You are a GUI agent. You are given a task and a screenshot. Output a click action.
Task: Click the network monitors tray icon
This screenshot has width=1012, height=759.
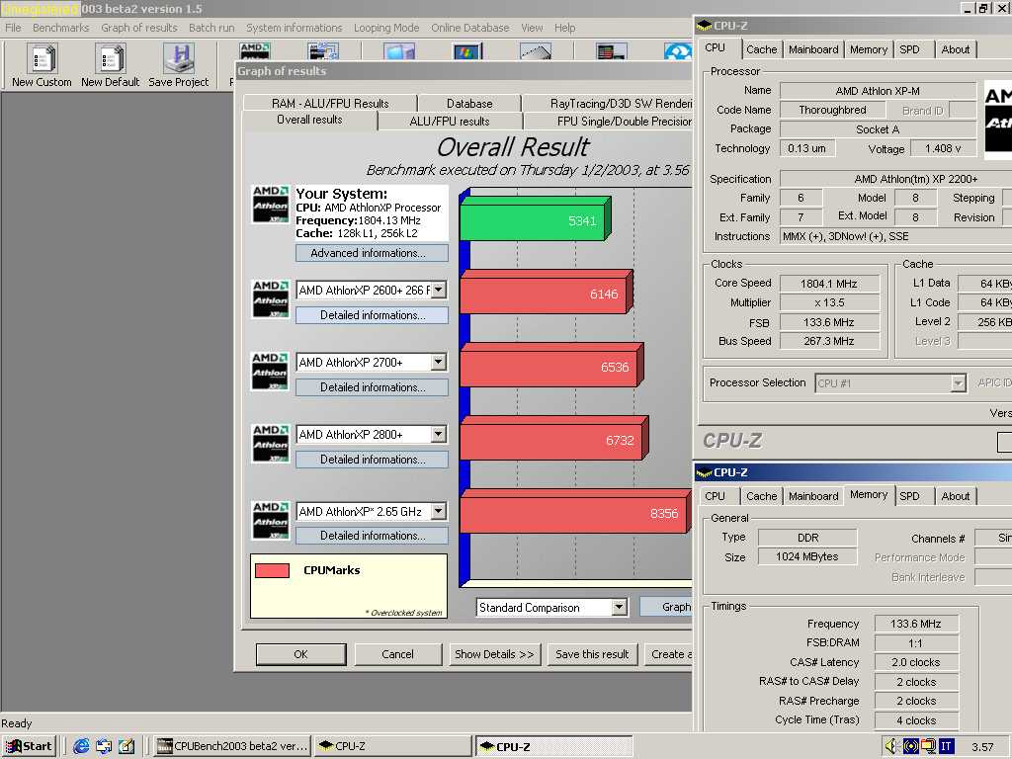(929, 746)
